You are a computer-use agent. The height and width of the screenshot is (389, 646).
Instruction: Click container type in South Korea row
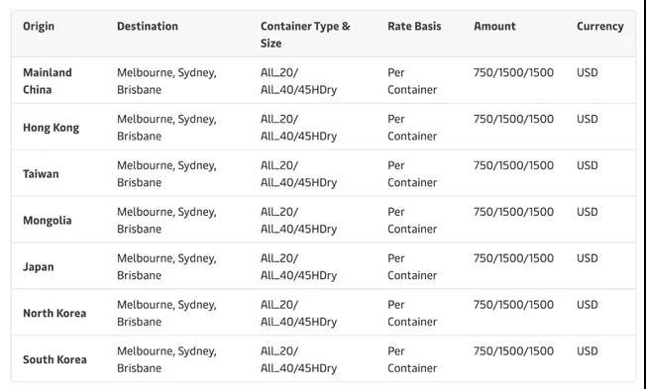[298, 359]
